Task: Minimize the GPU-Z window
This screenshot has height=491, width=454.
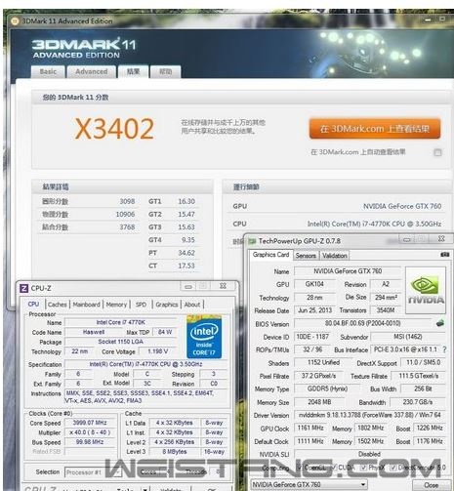Action: tap(407, 240)
